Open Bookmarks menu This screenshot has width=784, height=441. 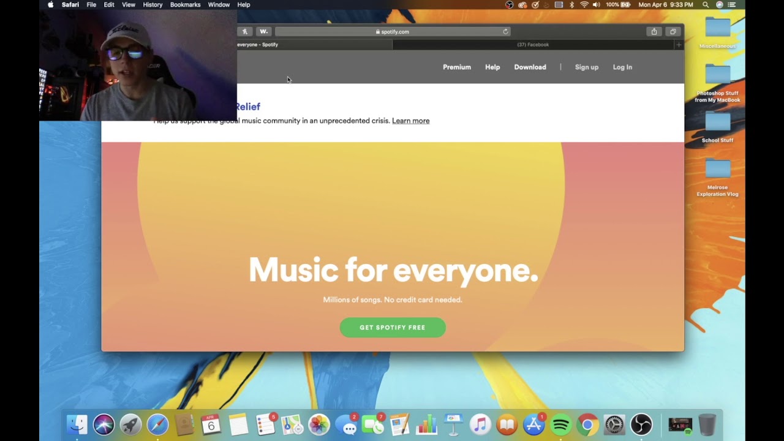coord(185,4)
